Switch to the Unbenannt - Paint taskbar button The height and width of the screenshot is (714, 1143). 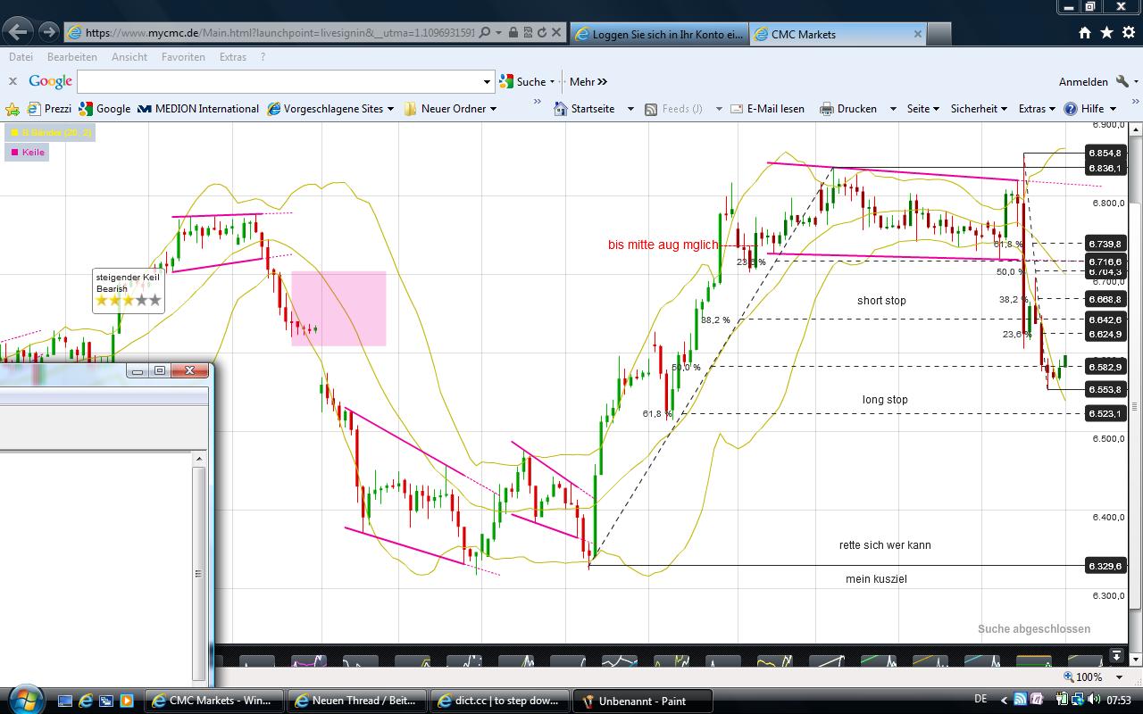[x=643, y=701]
